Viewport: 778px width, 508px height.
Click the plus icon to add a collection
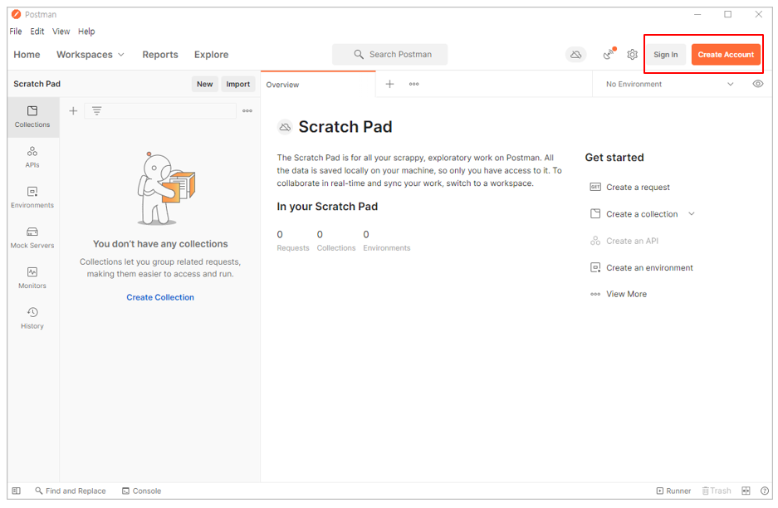point(73,110)
